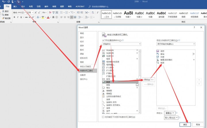
Task: Apply italic with the I icon
Action: pos(18,17)
